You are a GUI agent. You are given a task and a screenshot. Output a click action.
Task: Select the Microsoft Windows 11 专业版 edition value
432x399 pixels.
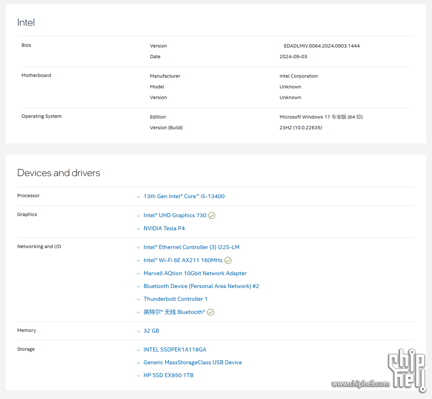point(321,117)
